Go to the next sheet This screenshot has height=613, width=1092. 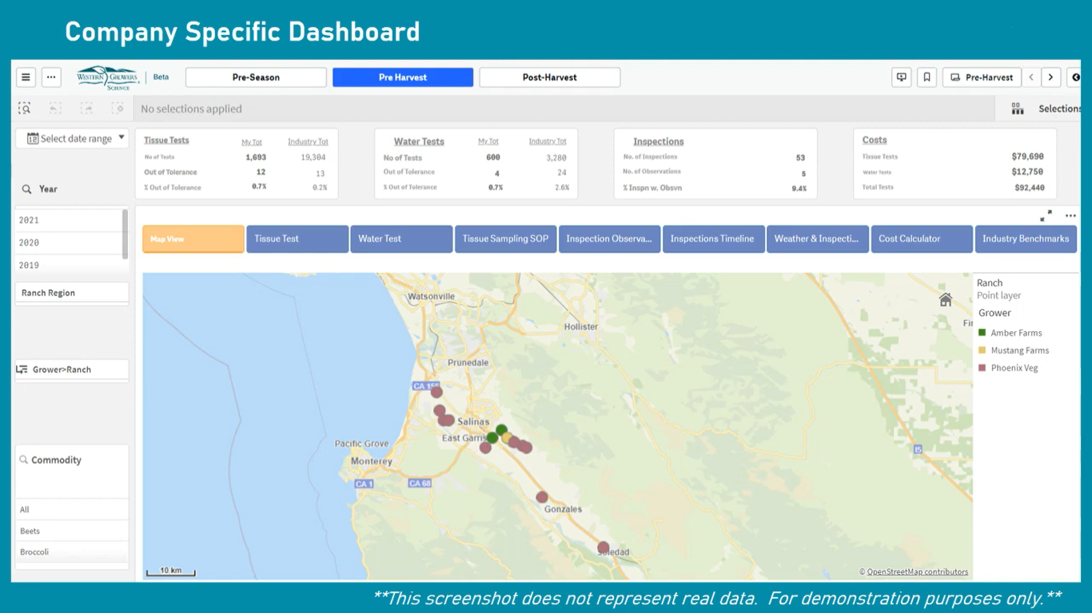(1051, 77)
